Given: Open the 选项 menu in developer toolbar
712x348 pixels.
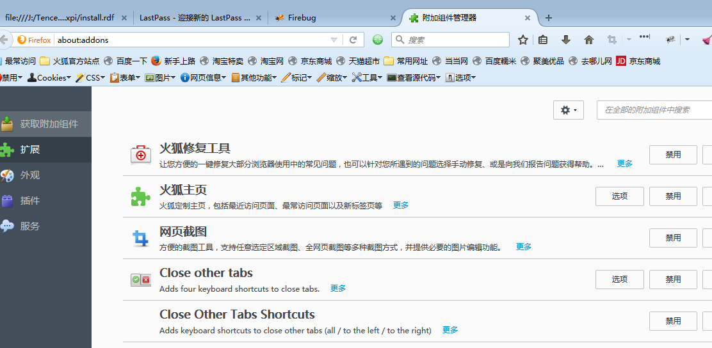Looking at the screenshot, I should [460, 77].
